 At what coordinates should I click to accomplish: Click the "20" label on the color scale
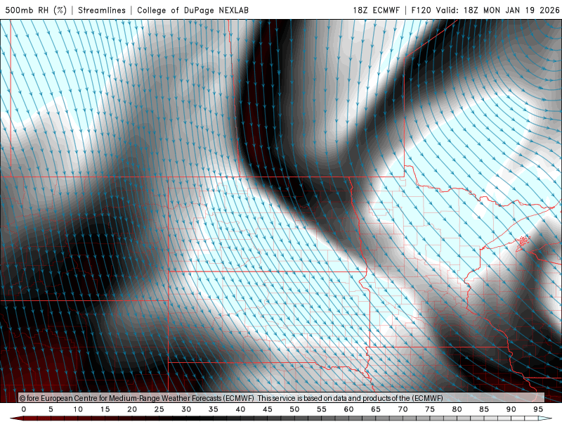tap(132, 409)
